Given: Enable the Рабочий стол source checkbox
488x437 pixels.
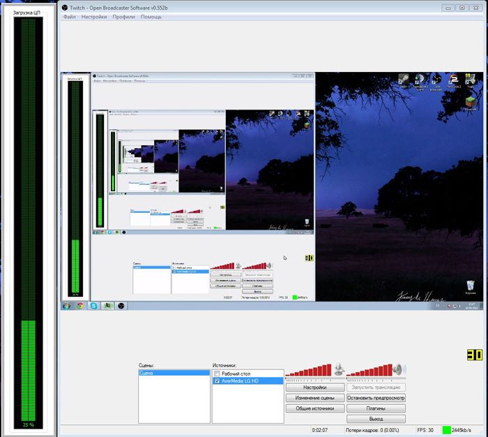Looking at the screenshot, I should 218,373.
